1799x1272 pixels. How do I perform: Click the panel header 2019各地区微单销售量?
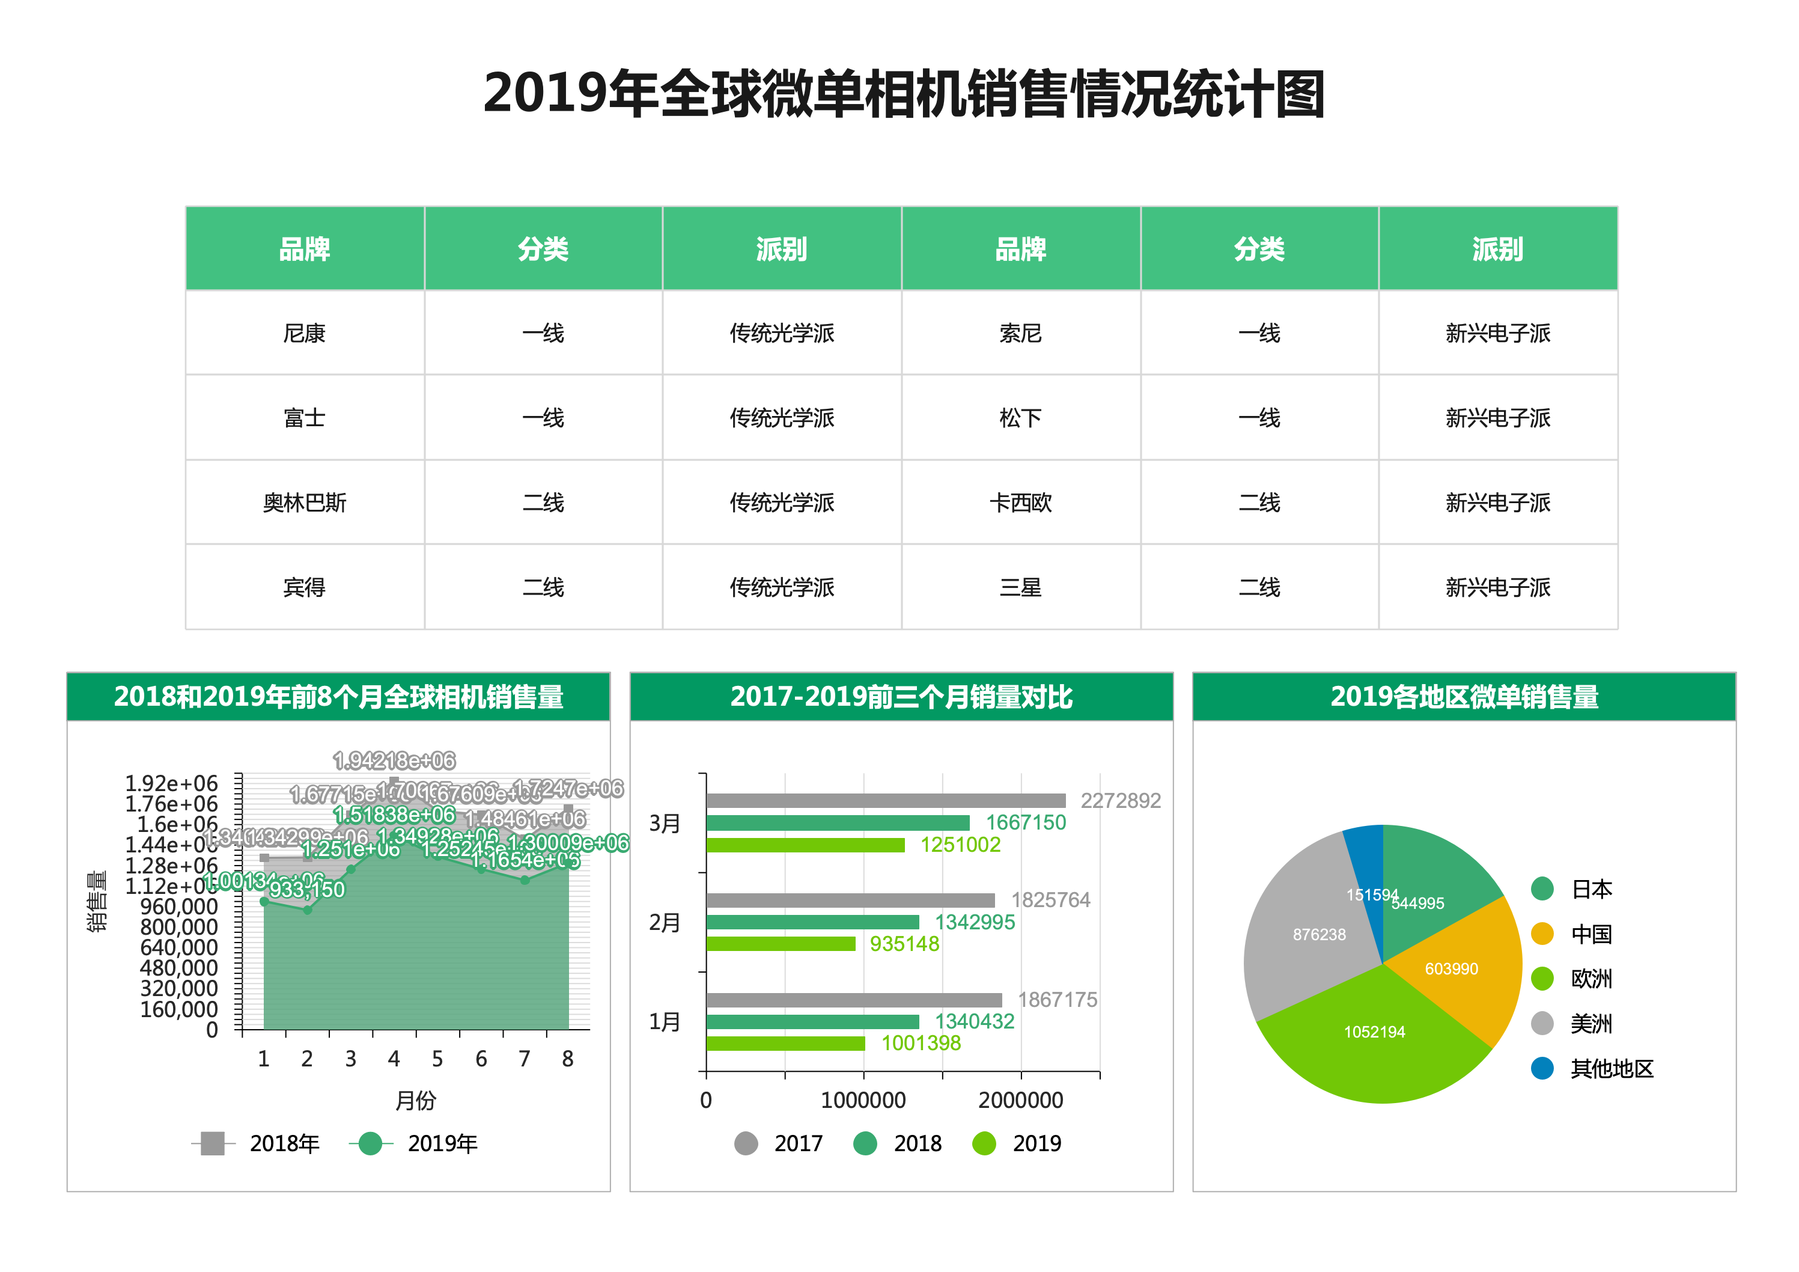[1464, 696]
